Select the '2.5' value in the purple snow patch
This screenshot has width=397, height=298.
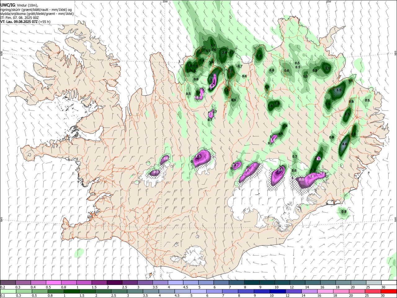(198, 156)
